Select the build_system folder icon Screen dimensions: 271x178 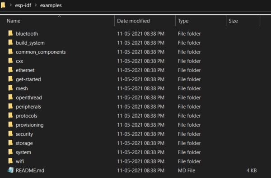[x=10, y=42]
